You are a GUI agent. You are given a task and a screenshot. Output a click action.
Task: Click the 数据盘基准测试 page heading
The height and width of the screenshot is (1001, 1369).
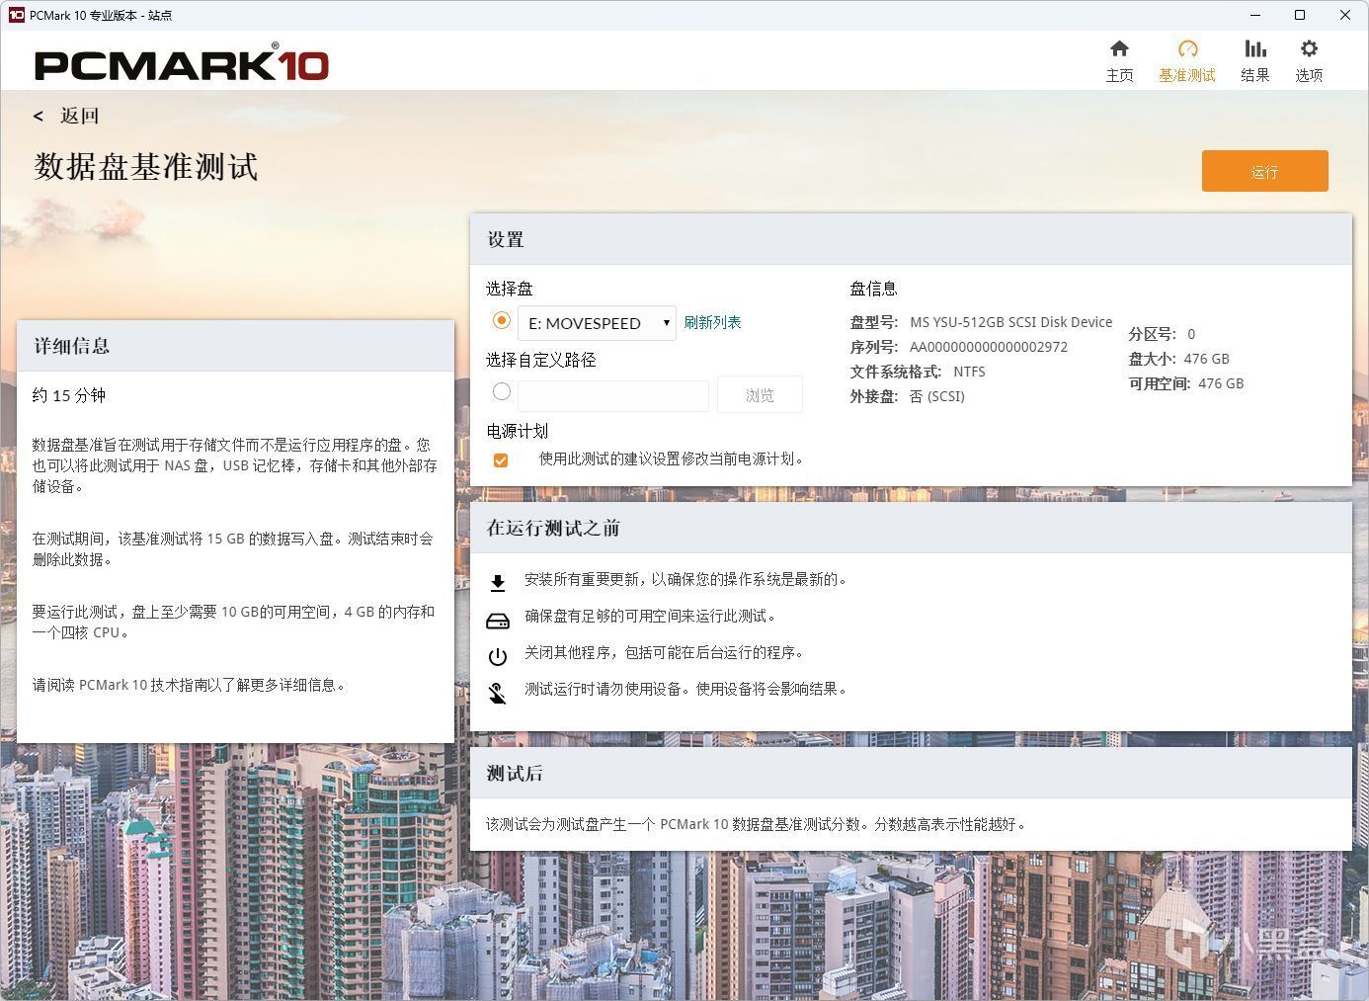pyautogui.click(x=145, y=166)
